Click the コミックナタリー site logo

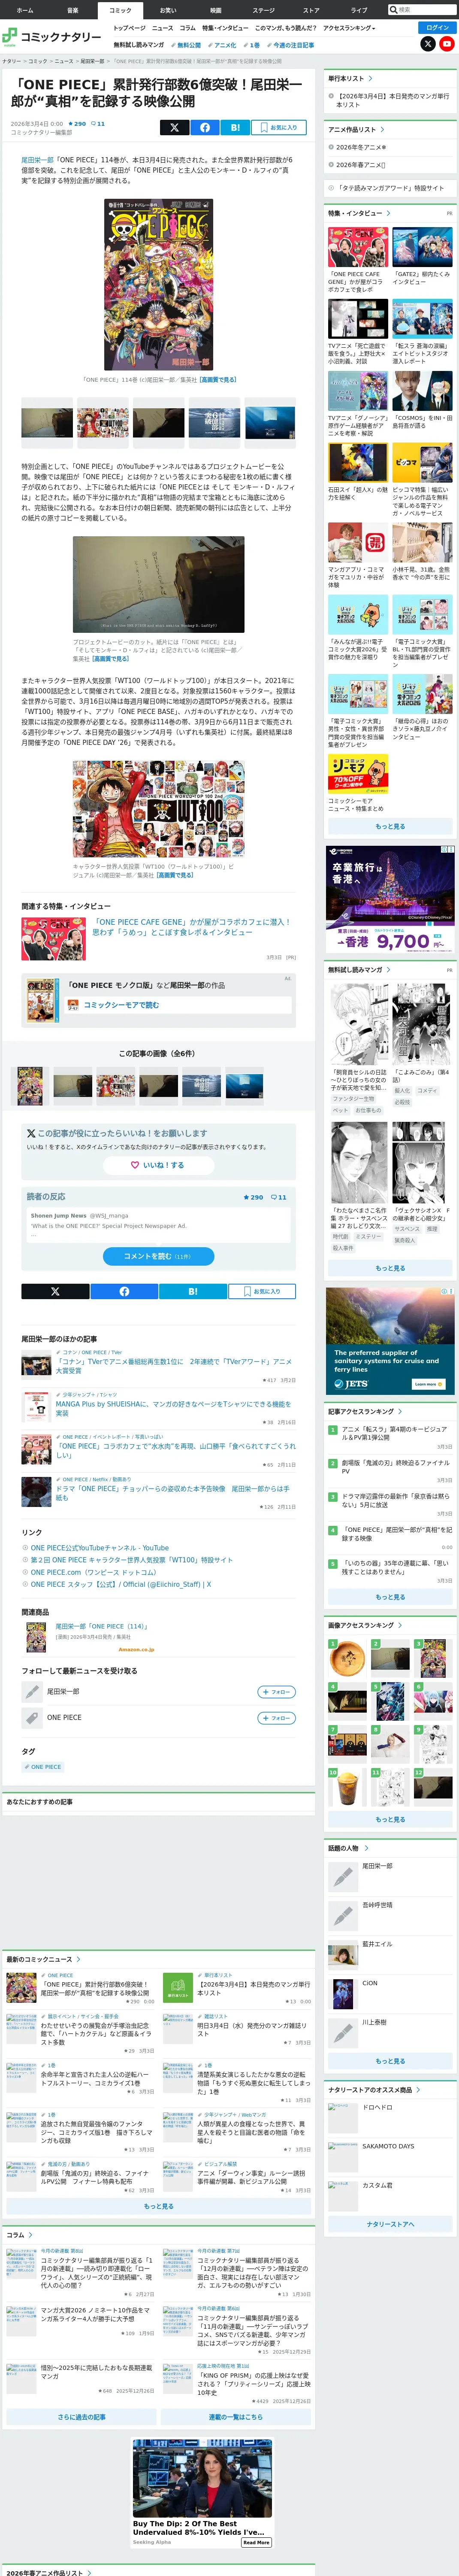click(x=52, y=37)
